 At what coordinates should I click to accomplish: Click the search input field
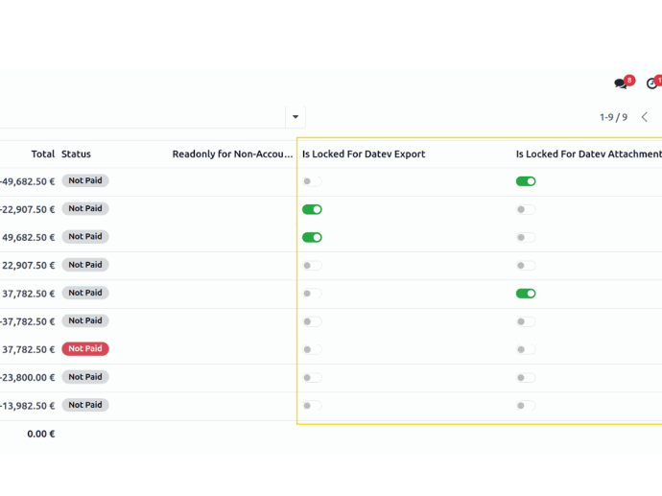tap(142, 117)
